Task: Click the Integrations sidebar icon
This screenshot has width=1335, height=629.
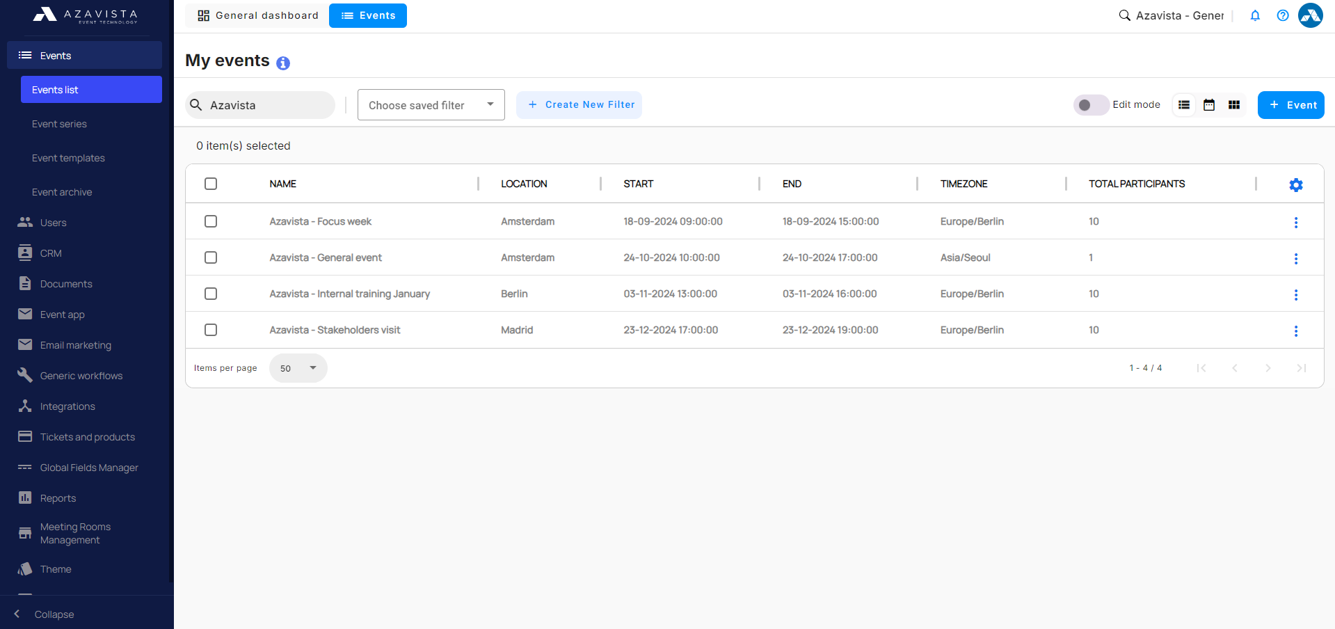Action: coord(25,406)
